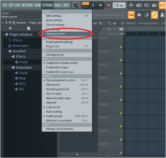The height and width of the screenshot is (158, 166).
Task: Open Project general settings
Action: [67, 42]
